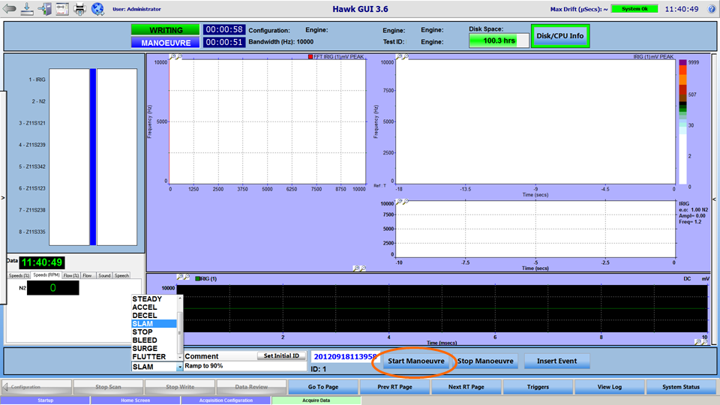Click the globe network icon
Screen dimensions: 720x405
98,9
